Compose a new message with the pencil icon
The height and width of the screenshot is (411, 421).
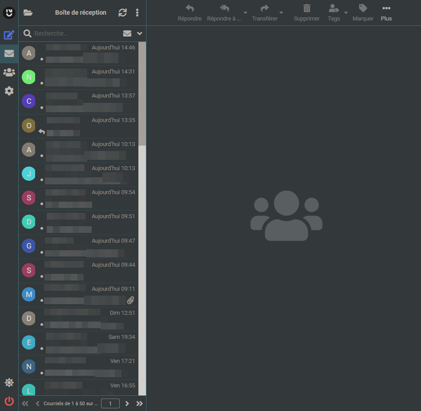tap(9, 35)
